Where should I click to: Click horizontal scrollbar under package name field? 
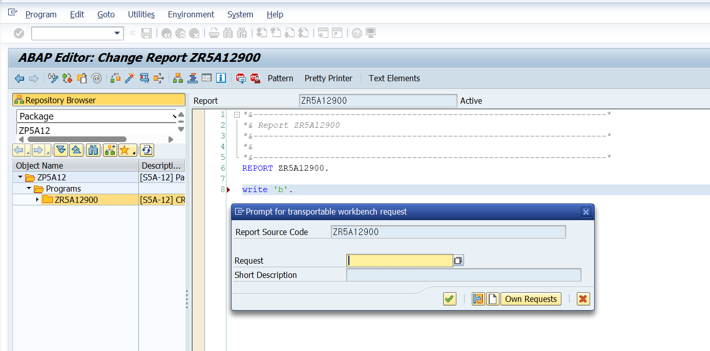pyautogui.click(x=77, y=139)
